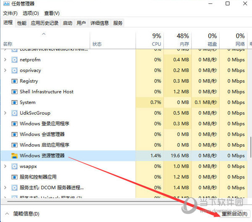Click the wsappx process name
The image size is (252, 222).
click(x=28, y=166)
